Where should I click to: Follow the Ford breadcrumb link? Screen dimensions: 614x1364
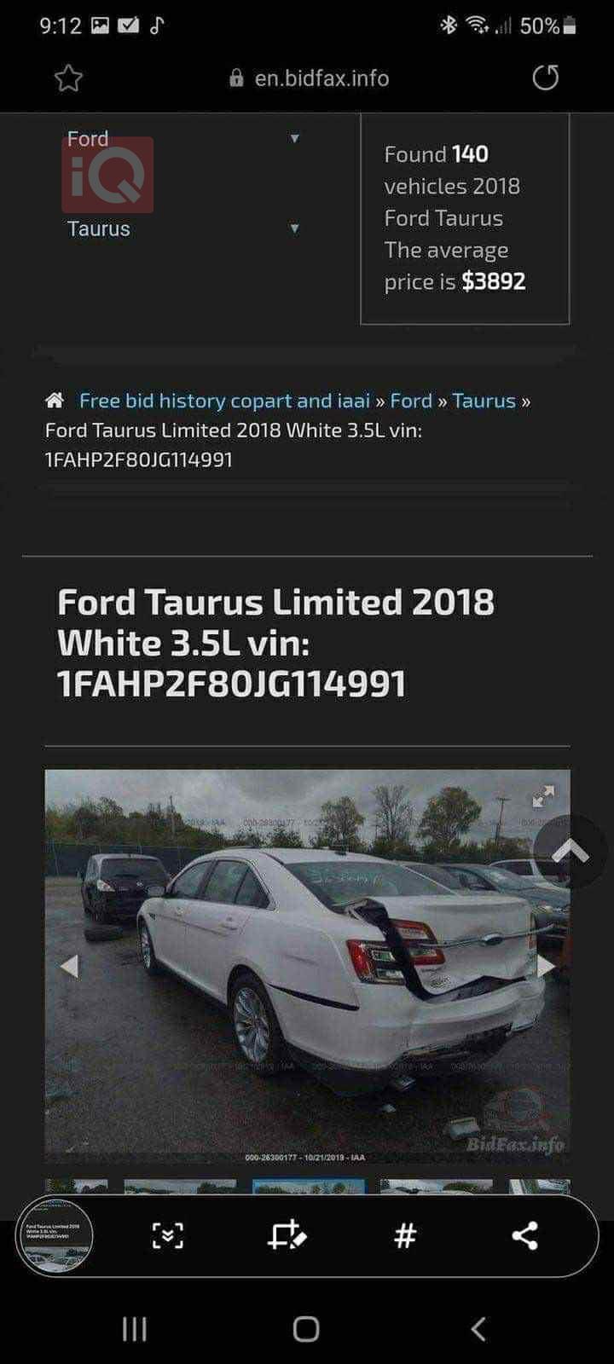pos(411,401)
